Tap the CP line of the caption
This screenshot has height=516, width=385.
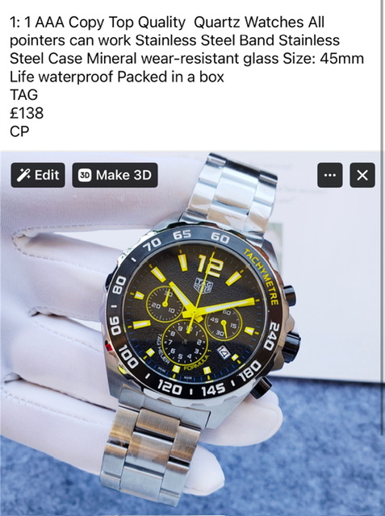(x=19, y=131)
